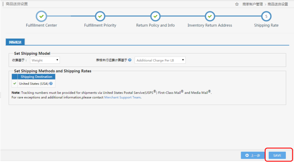
Task: Open the Additional Charge Per LB dropdown
Action: pos(160,60)
